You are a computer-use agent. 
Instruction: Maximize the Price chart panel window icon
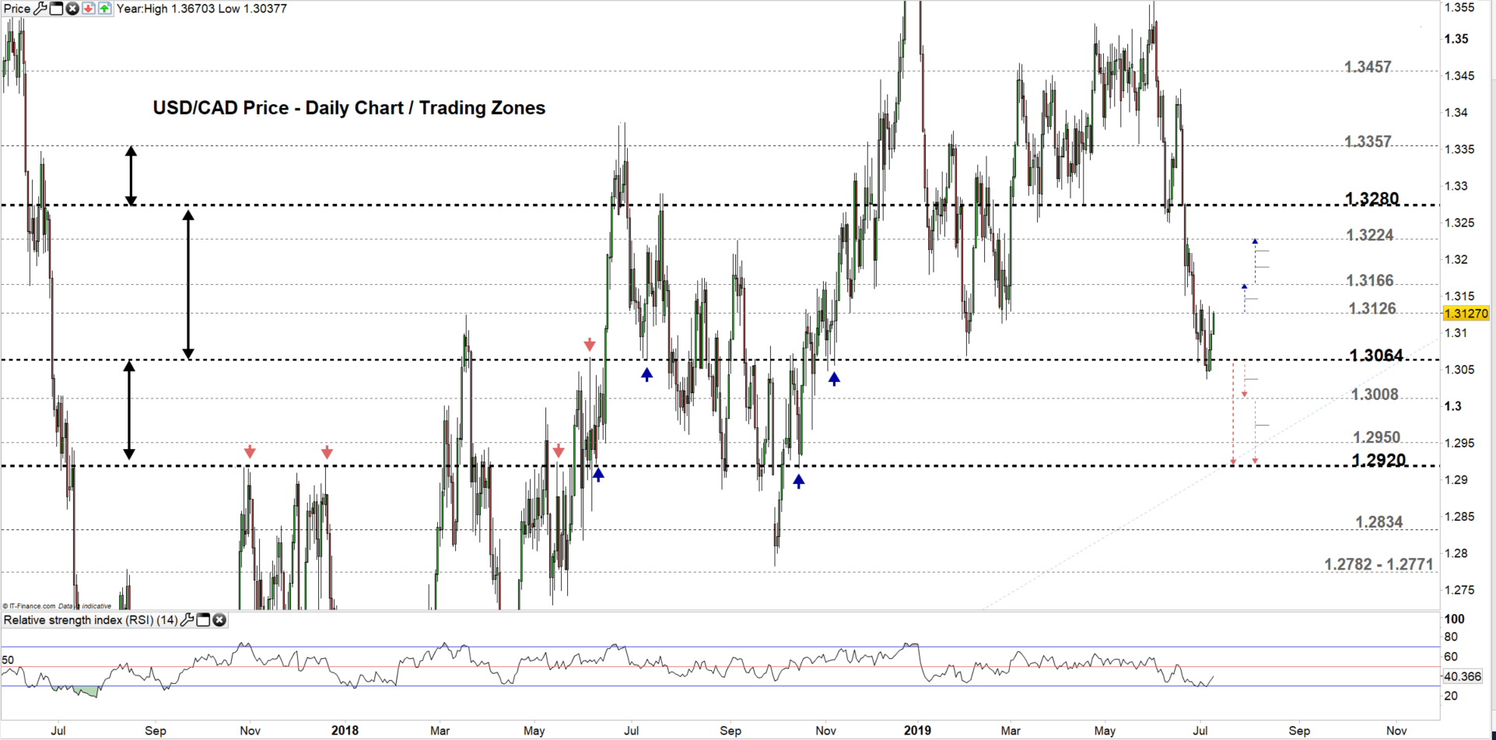(56, 9)
